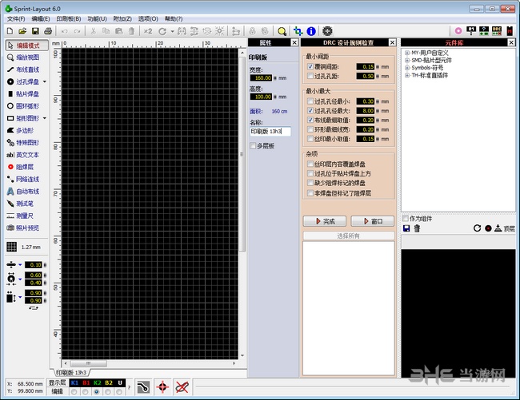This screenshot has height=400, width=520.
Task: Toggle 覆铜间距 checkbox
Action: pyautogui.click(x=310, y=66)
